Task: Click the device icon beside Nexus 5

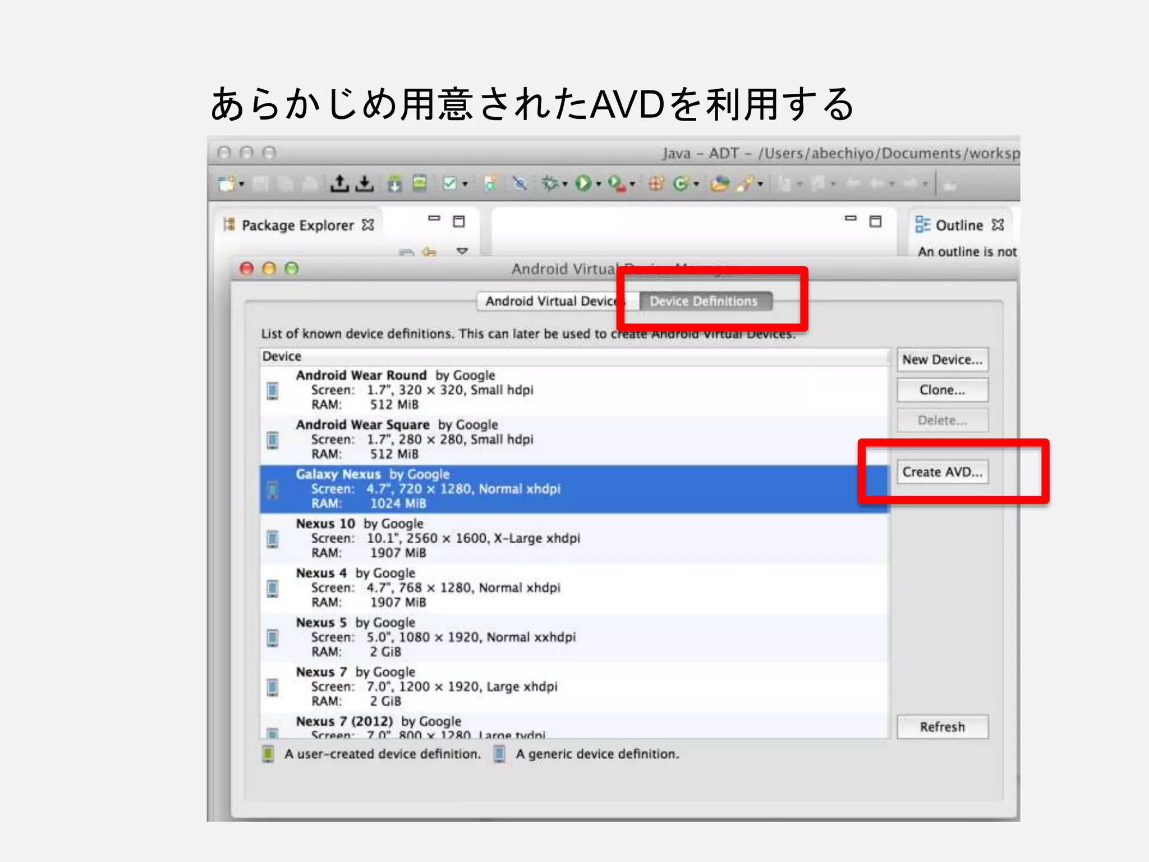Action: coord(273,638)
